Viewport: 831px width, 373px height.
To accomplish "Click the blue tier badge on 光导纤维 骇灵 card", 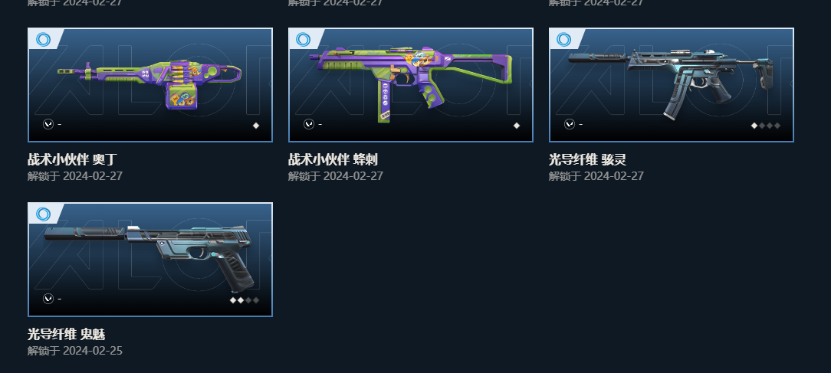I will coord(564,39).
